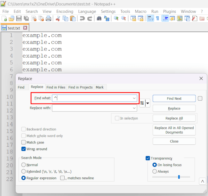Zoom out with the magnifier minus icon
The width and height of the screenshot is (208, 196).
124,19
